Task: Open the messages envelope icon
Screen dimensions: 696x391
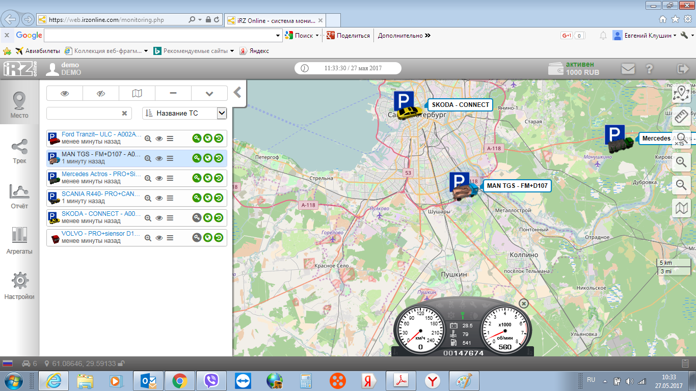Action: [628, 69]
